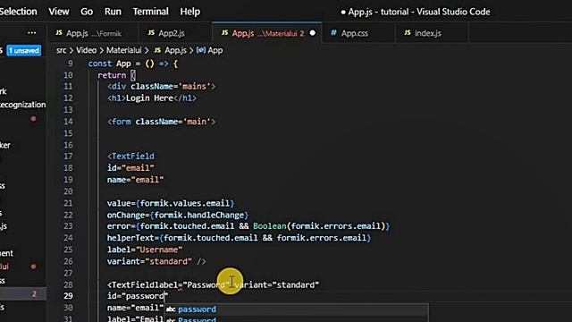This screenshot has height=322, width=572.
Task: Click App.js in breadcrumb path
Action: (175, 50)
